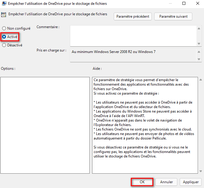Click the Commentaire box scroll up arrow
Viewport: 204px width, 188px height.
(199, 28)
